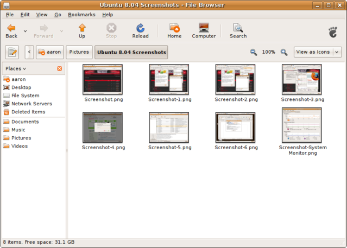
Task: Select the Screenshot-5.png thumbnail
Action: pyautogui.click(x=169, y=128)
